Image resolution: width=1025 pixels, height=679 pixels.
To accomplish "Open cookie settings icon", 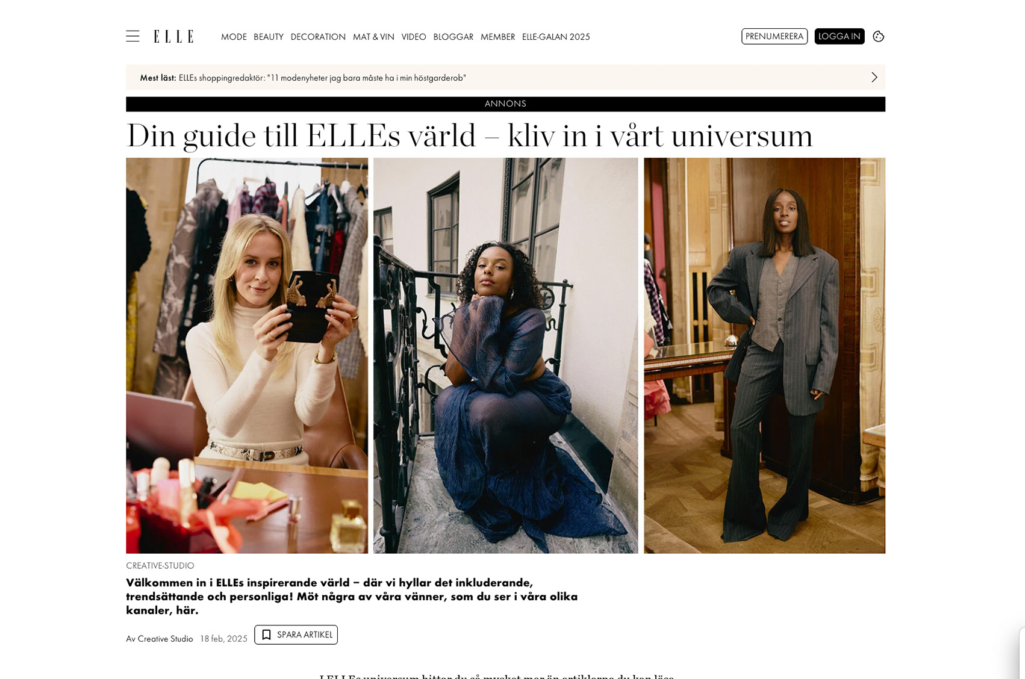I will point(879,36).
